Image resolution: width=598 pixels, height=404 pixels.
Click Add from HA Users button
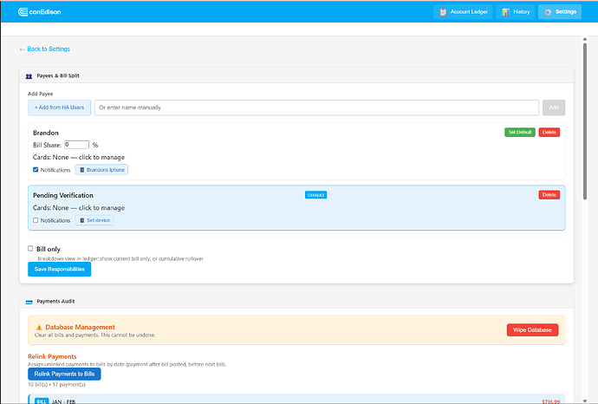point(59,108)
